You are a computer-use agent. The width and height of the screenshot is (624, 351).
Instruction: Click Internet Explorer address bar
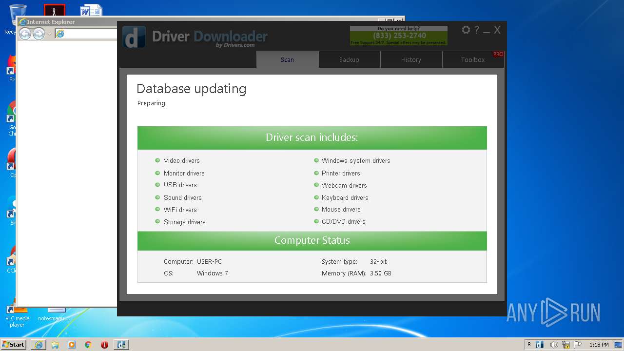coord(86,34)
